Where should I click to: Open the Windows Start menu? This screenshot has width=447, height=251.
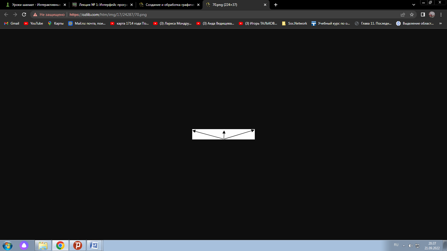click(8, 245)
